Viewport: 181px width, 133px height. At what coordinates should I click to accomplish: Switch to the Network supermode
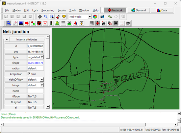115,10
